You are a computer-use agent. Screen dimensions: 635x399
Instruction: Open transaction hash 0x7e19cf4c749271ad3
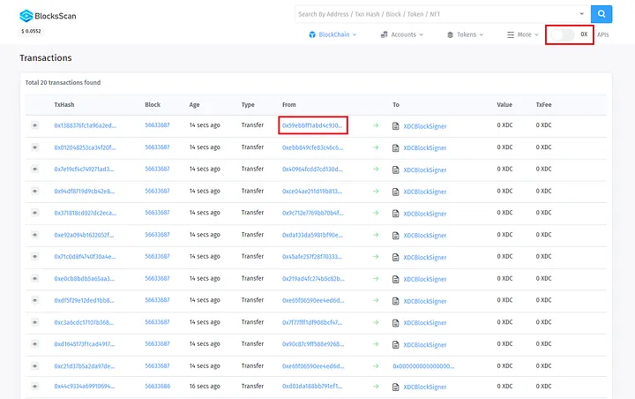(x=85, y=169)
